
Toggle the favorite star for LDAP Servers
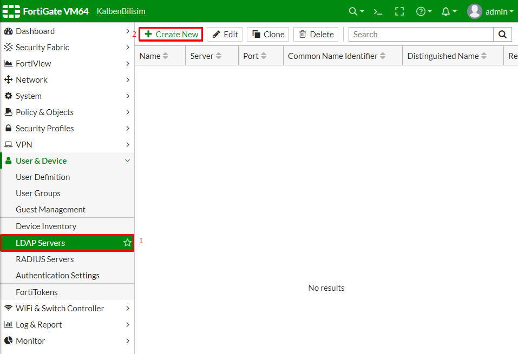tap(127, 243)
